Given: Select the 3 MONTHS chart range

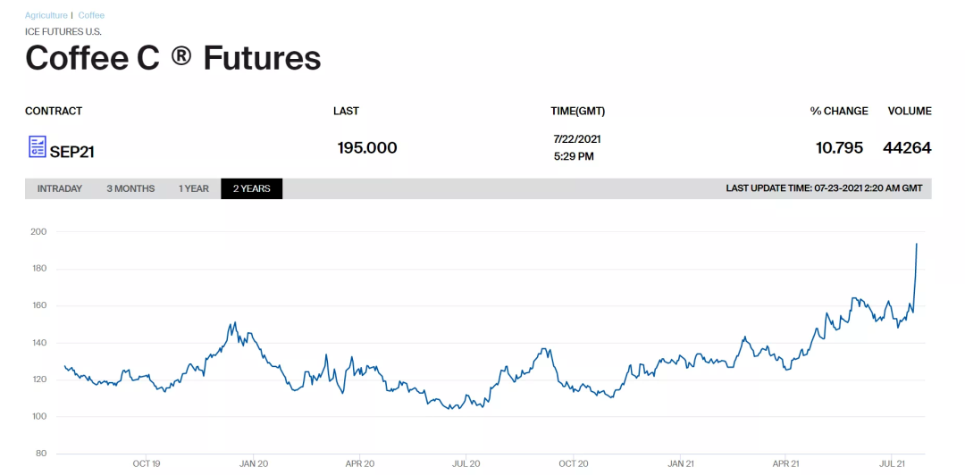Looking at the screenshot, I should 130,188.
